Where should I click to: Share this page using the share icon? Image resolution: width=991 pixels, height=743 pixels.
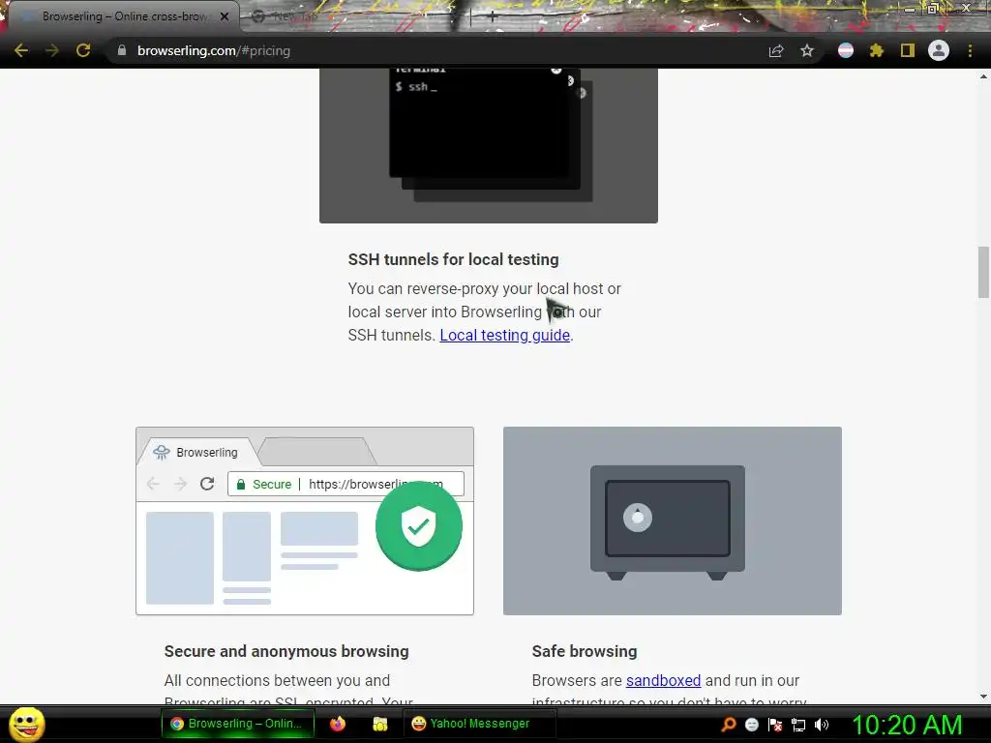coord(776,50)
